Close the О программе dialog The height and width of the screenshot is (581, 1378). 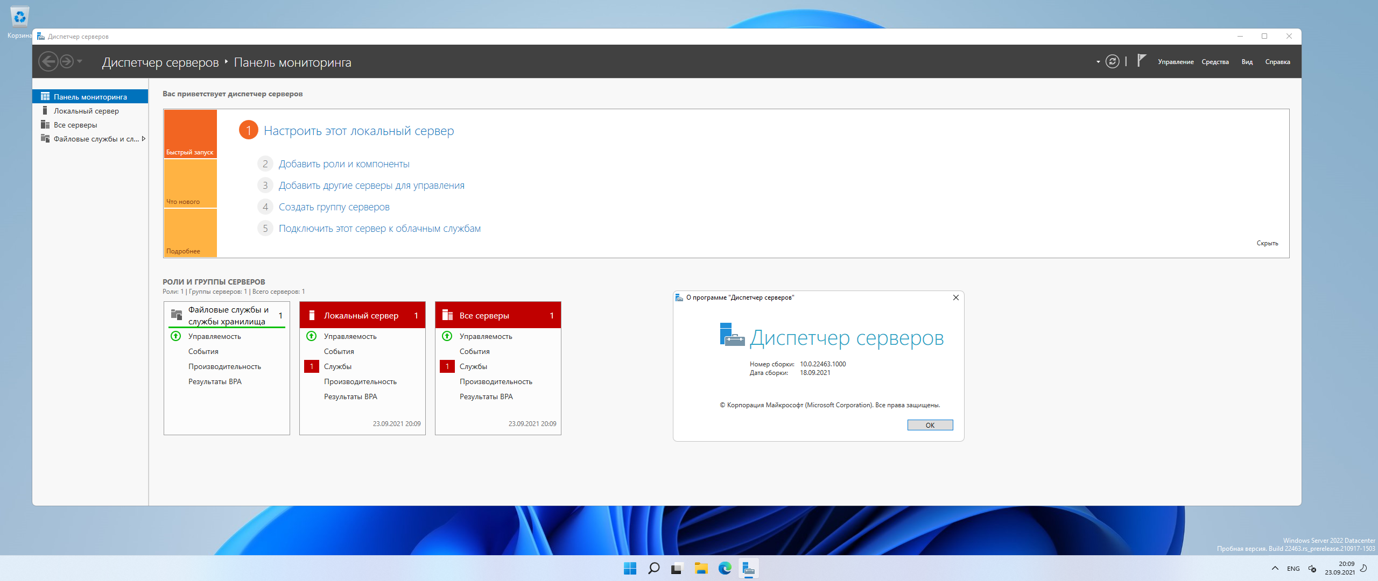955,297
